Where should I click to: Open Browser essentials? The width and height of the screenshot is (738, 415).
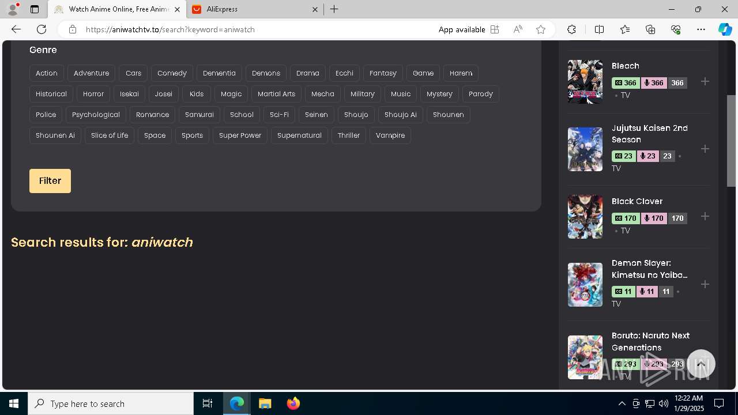[676, 29]
